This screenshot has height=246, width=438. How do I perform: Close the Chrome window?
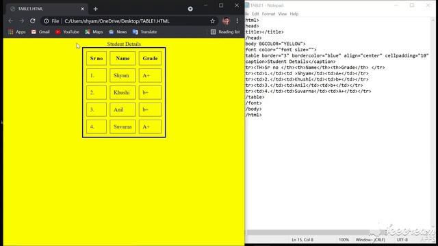coord(237,5)
